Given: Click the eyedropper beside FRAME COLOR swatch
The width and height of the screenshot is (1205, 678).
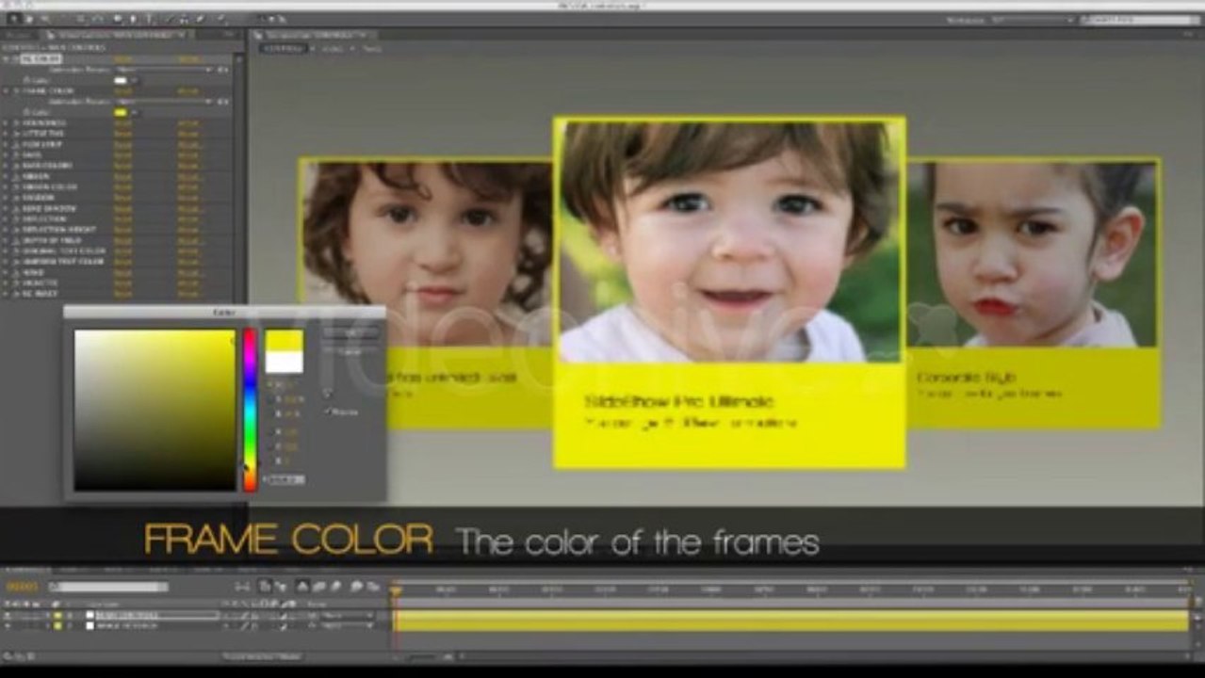Looking at the screenshot, I should pyautogui.click(x=135, y=113).
